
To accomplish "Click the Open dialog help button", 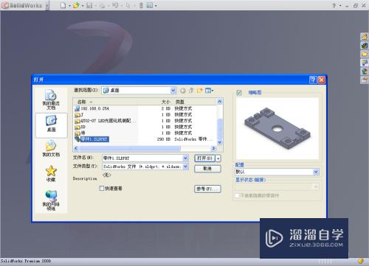I will (x=313, y=80).
